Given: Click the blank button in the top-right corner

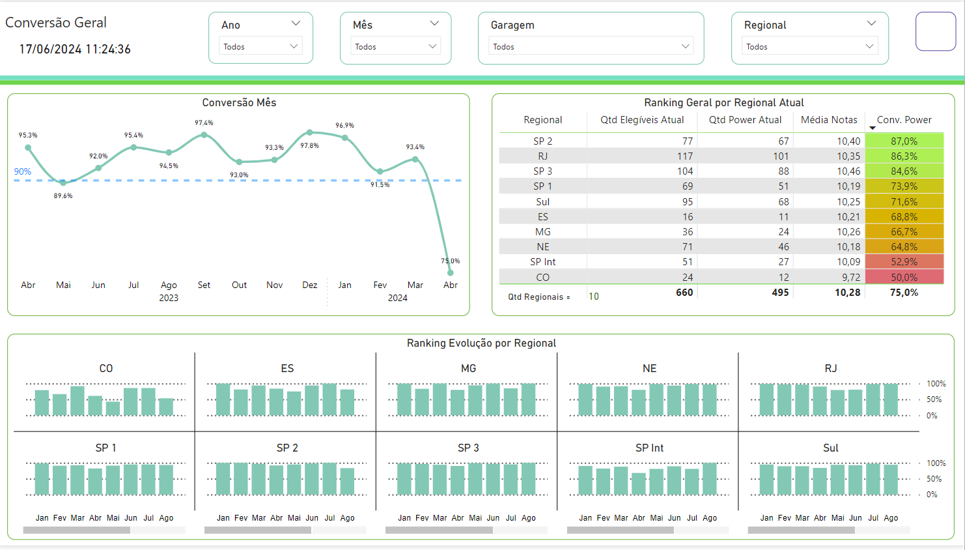Looking at the screenshot, I should click(x=935, y=31).
